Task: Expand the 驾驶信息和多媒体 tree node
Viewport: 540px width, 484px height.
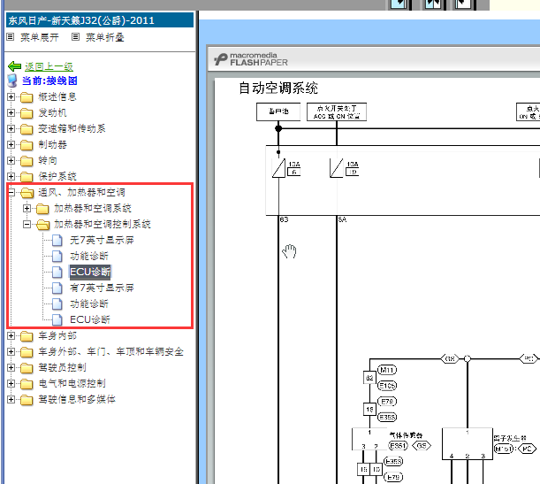Action: click(x=11, y=399)
